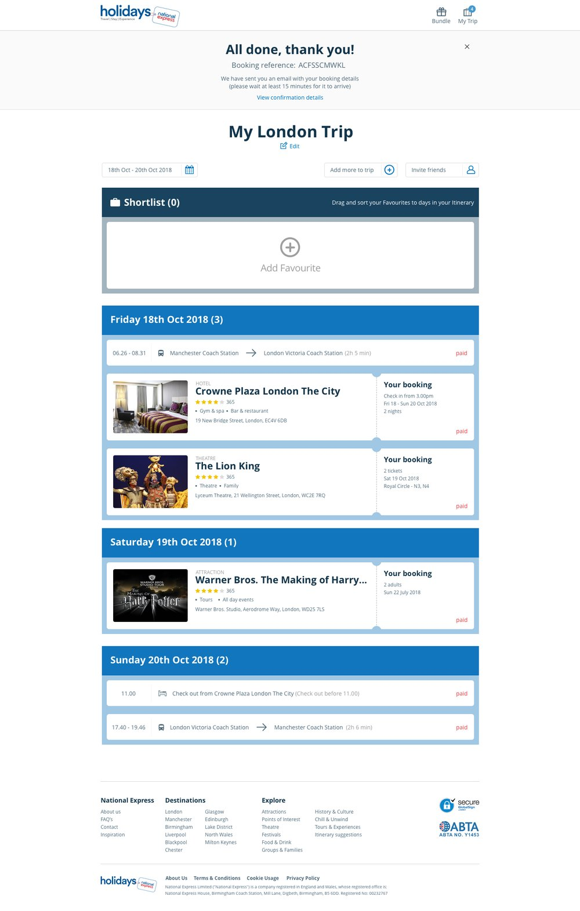
Task: Open Crowne Plaza London hotel thumbnail
Action: pos(150,407)
